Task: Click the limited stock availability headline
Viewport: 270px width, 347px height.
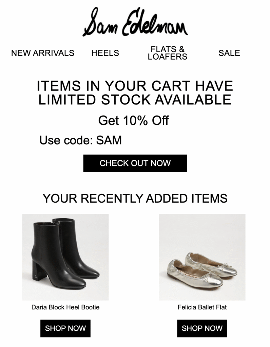Action: tap(135, 92)
